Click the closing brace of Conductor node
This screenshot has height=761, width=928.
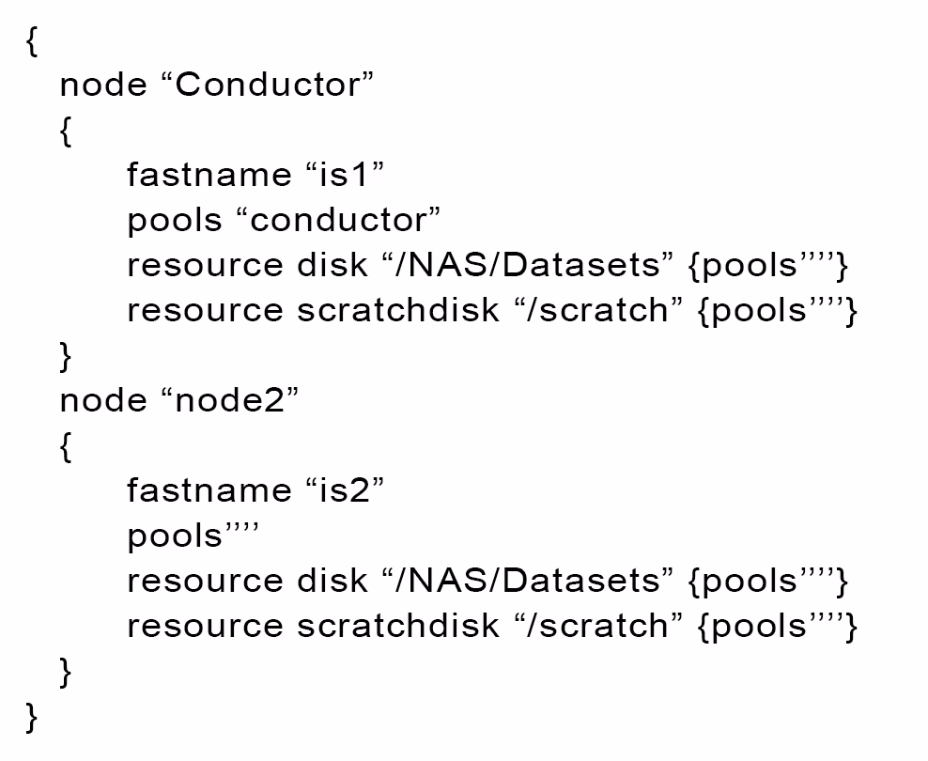pos(66,357)
